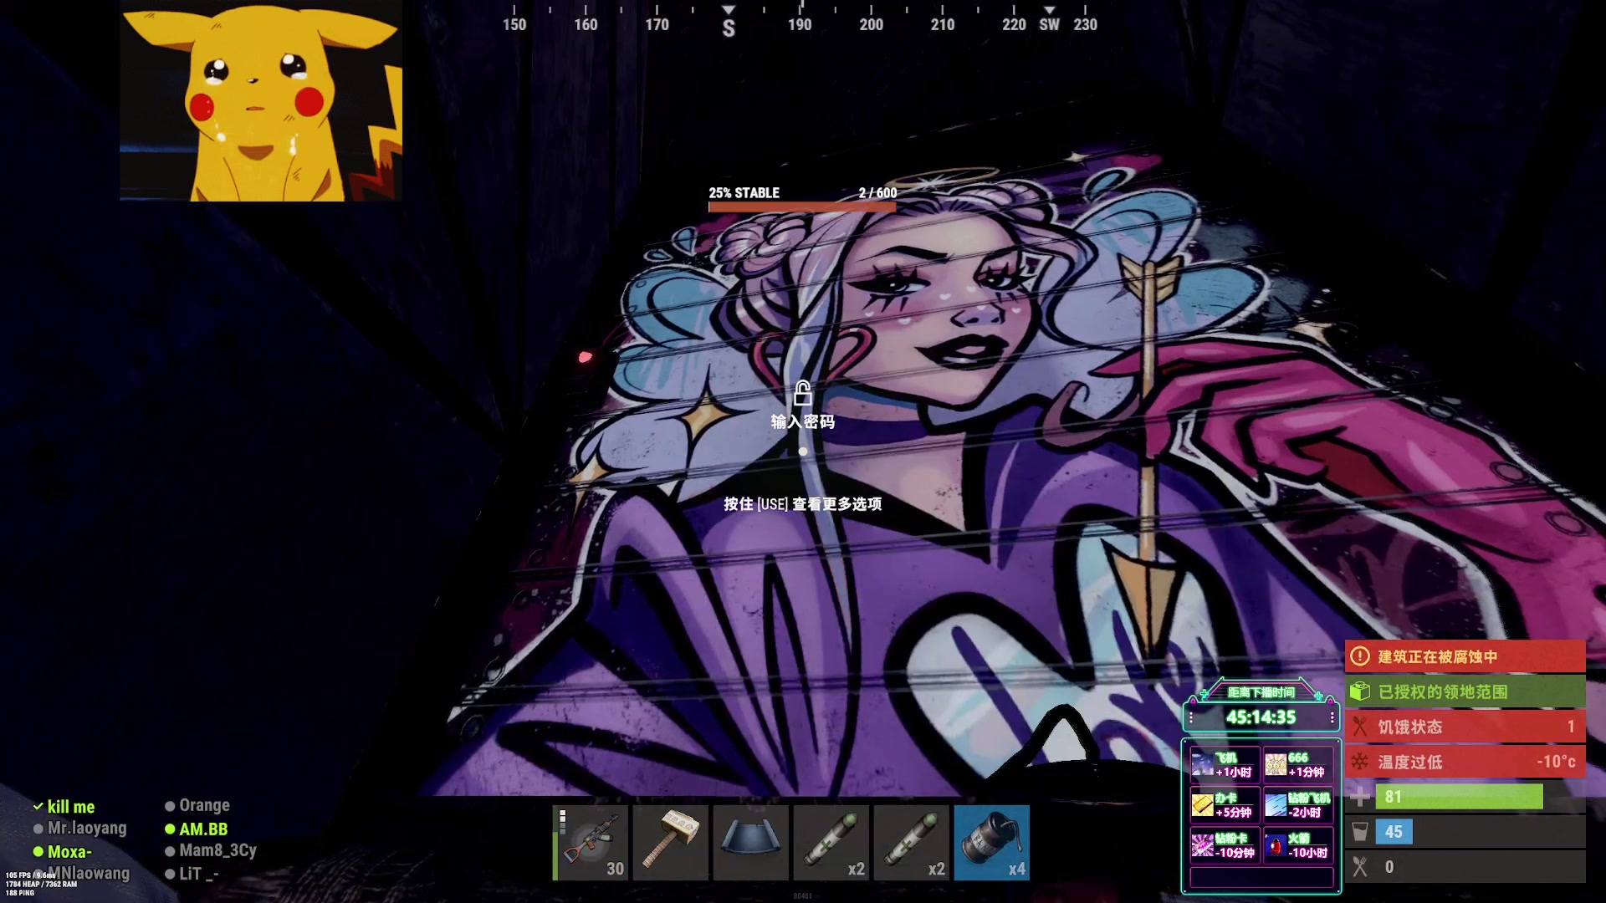Click the empty slot below the gift tiles
1606x903 pixels.
(1261, 877)
